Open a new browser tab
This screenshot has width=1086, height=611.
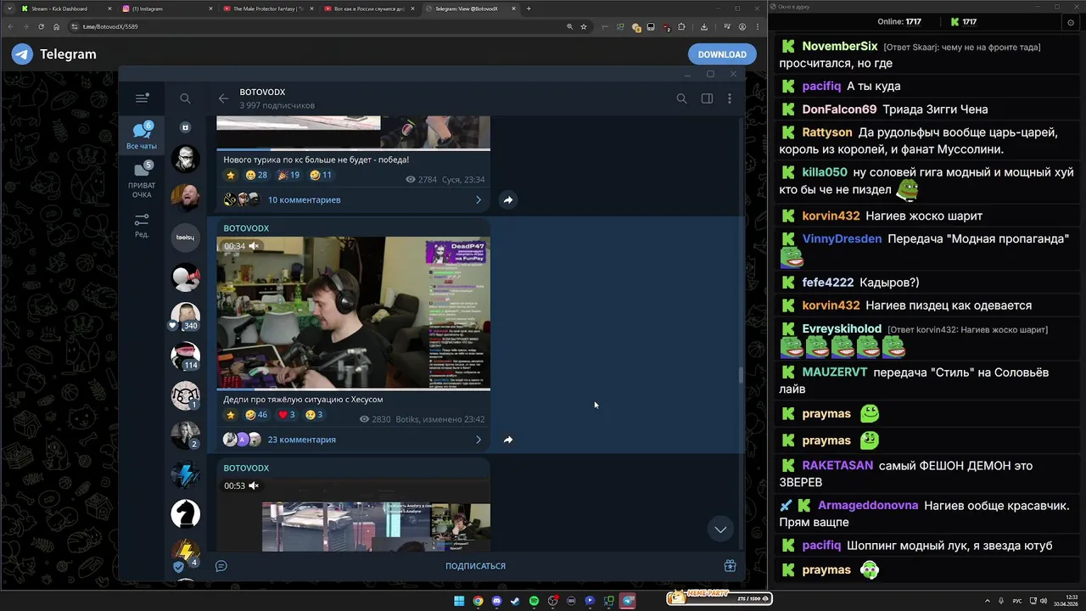coord(529,8)
